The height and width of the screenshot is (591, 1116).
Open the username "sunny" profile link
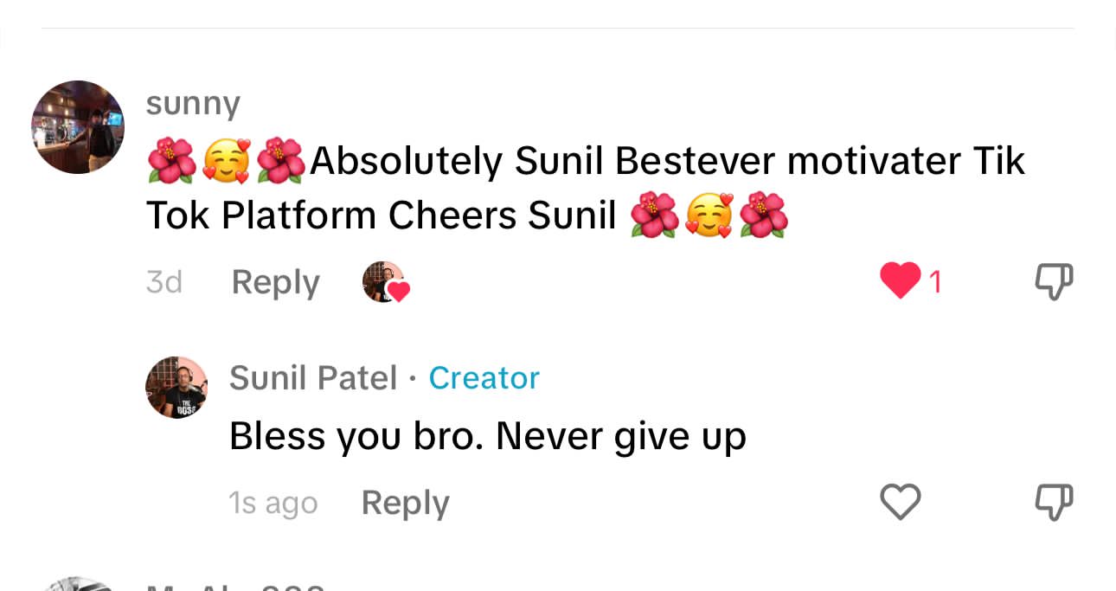pos(193,103)
